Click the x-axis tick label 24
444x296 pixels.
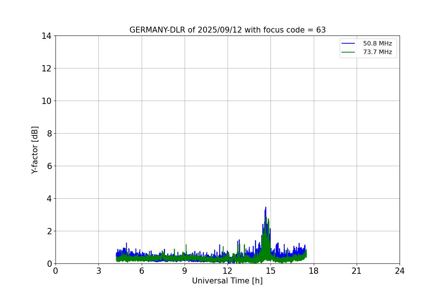400,271
